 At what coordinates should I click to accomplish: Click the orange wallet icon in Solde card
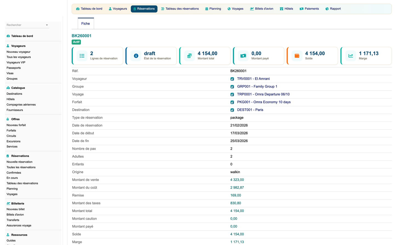(x=297, y=56)
